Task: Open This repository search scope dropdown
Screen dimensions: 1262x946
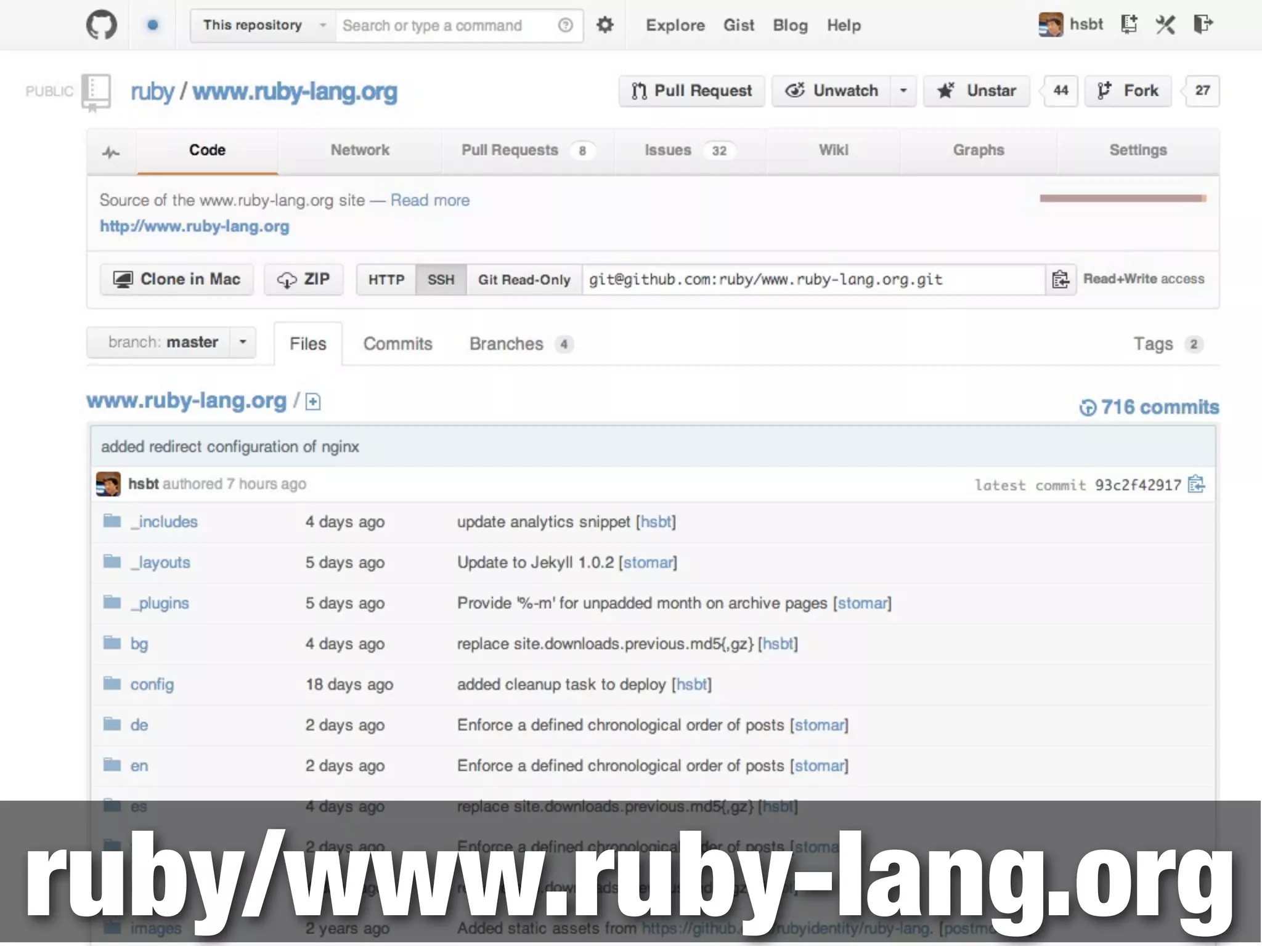Action: point(263,25)
